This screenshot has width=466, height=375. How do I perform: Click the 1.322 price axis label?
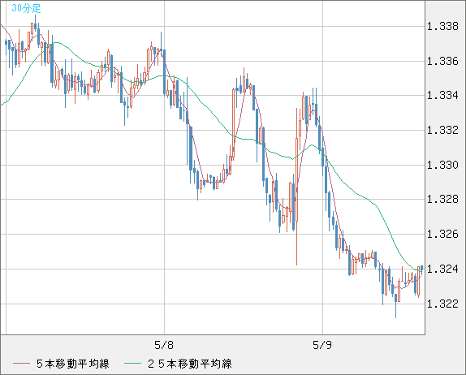click(442, 304)
